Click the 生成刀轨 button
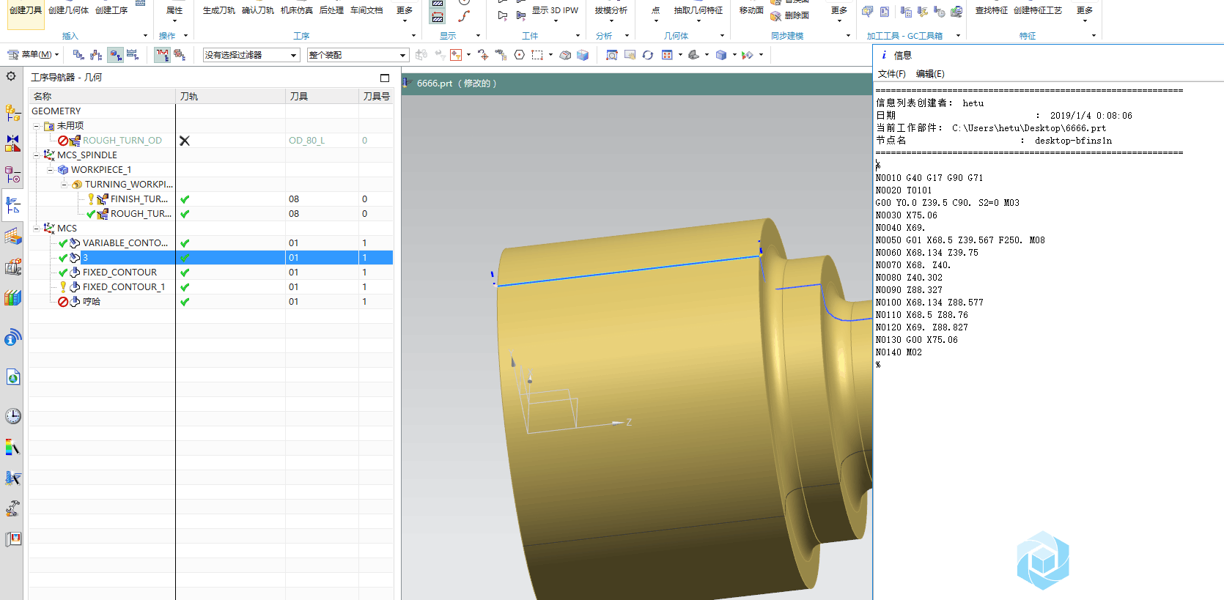The height and width of the screenshot is (600, 1224). coord(219,10)
